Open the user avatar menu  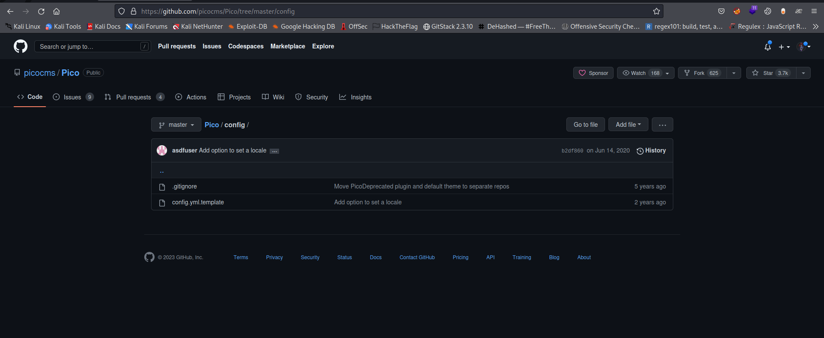803,46
